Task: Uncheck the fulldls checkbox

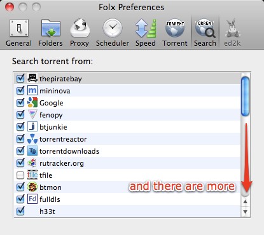Action: click(x=20, y=199)
